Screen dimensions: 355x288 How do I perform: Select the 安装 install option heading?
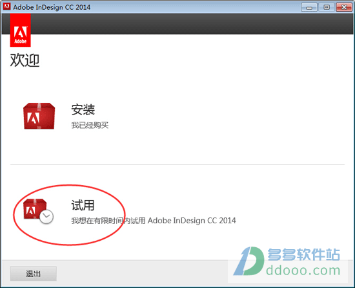coord(83,109)
